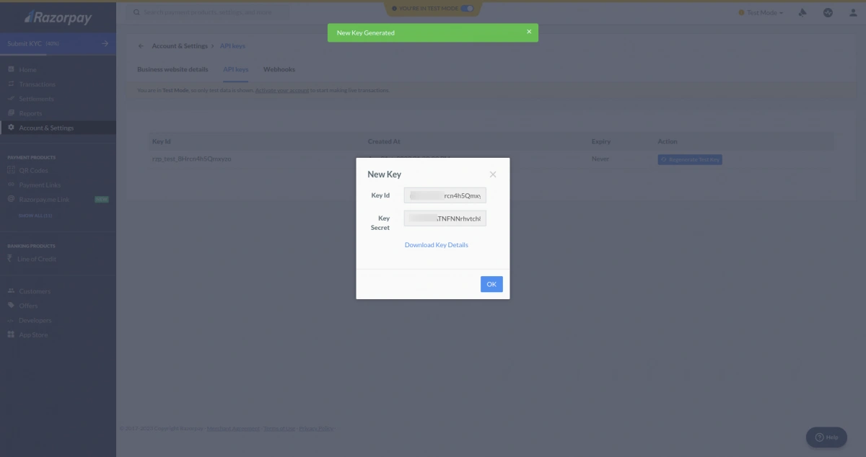Click the Customers people icon
866x457 pixels.
(x=11, y=291)
